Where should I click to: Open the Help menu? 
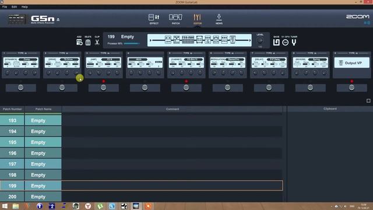(x=24, y=7)
